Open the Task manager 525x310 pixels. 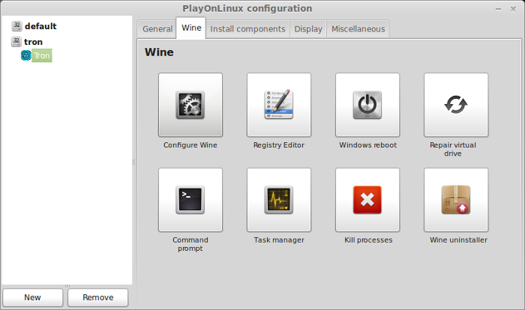point(279,200)
